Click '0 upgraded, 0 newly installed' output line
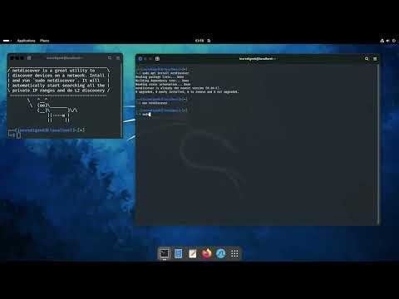Image resolution: width=399 pixels, height=299 pixels. tap(187, 91)
